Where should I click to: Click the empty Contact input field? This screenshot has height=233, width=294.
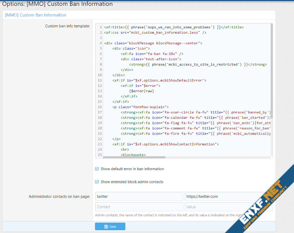pyautogui.click(x=139, y=207)
